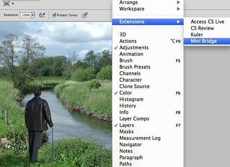Show the Channels panel
This screenshot has width=230, height=167.
point(148,73)
